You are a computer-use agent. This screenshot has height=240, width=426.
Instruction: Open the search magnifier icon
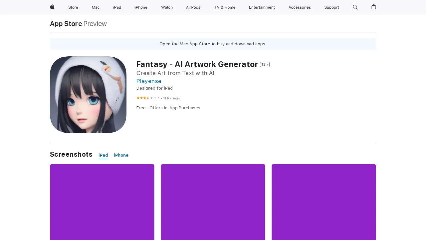pos(355,7)
